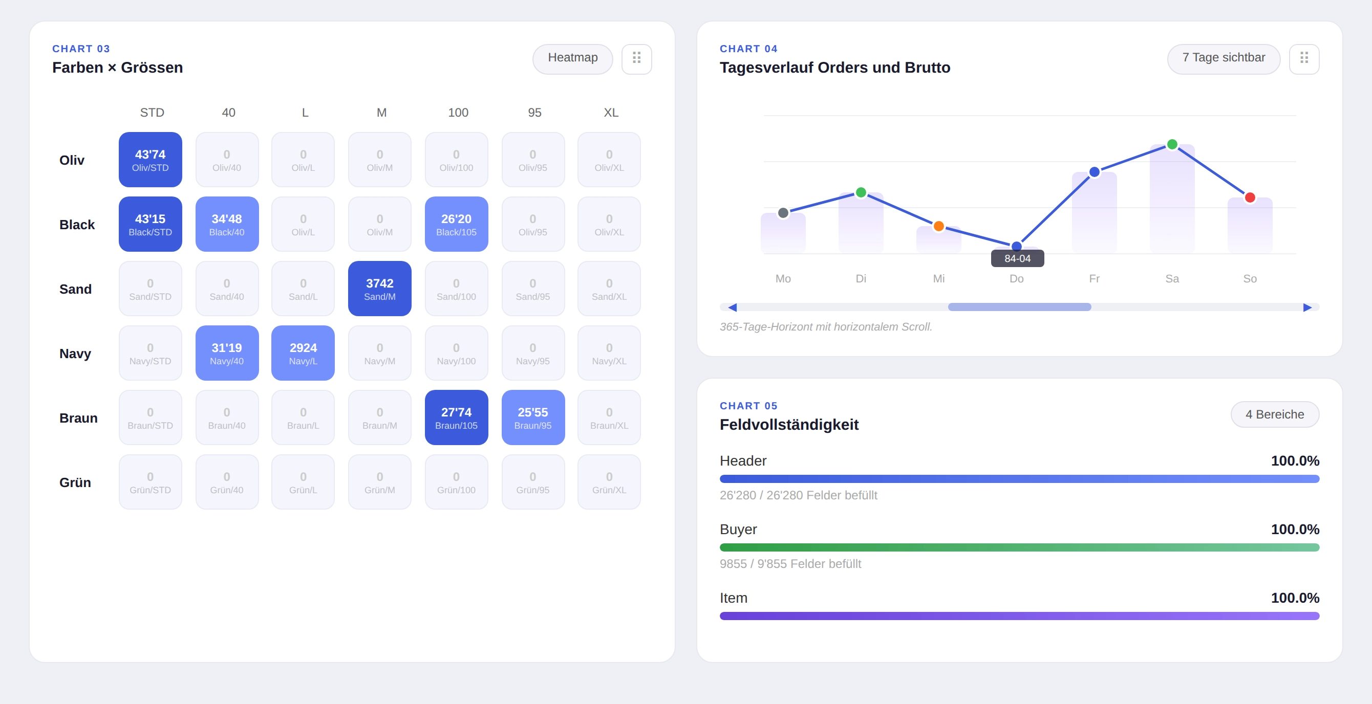Select the red data point above So

click(x=1250, y=197)
